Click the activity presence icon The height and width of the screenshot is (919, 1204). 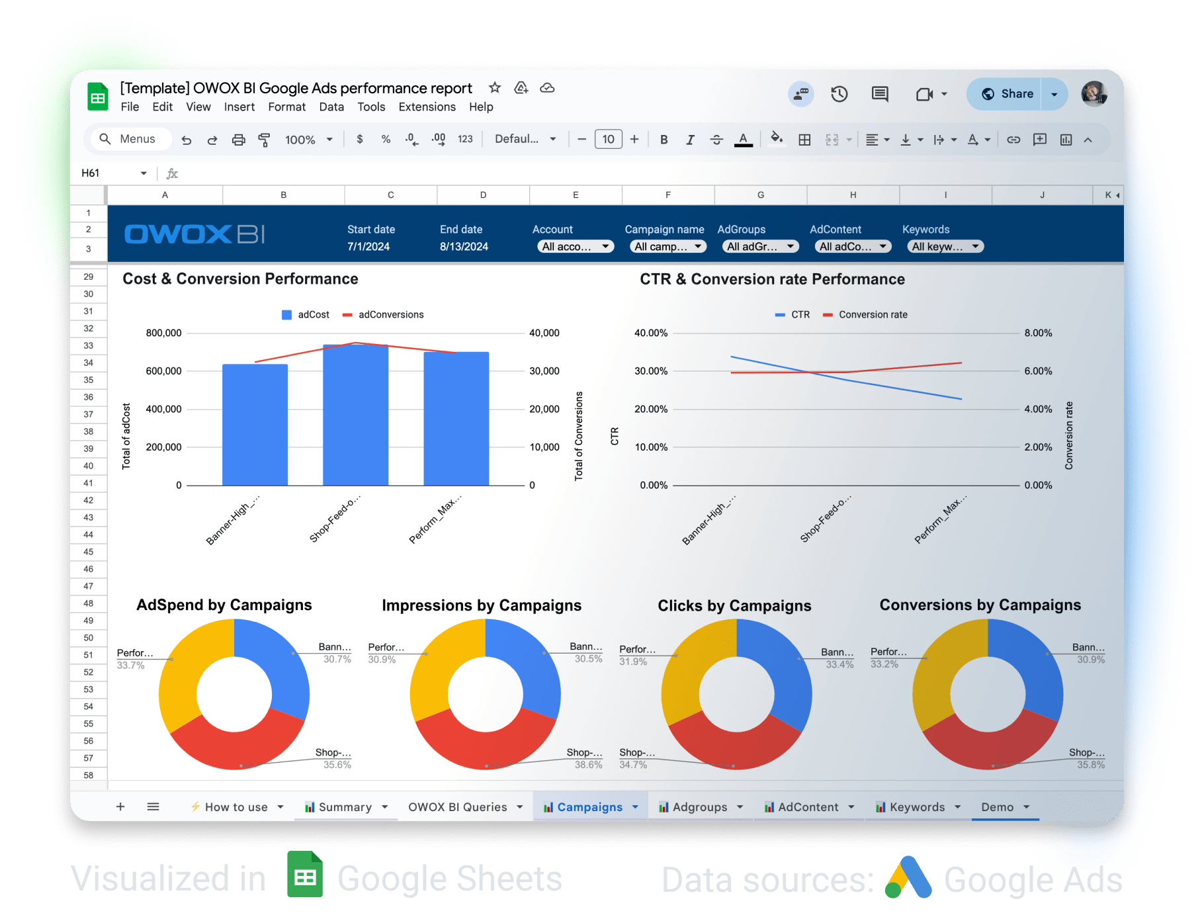pos(801,94)
